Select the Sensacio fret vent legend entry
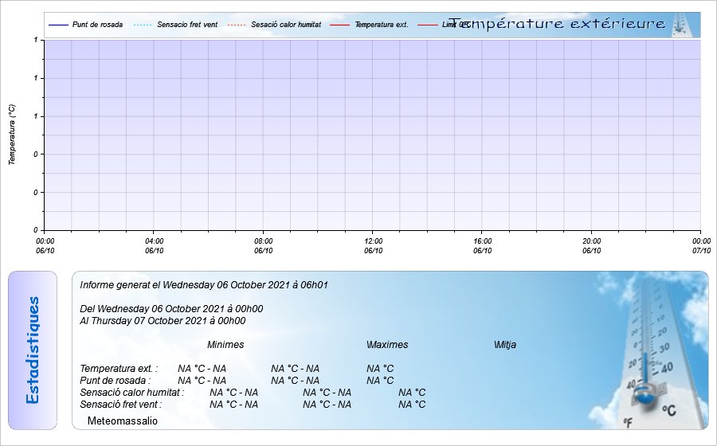Screen dimensions: 717x446 pos(176,25)
